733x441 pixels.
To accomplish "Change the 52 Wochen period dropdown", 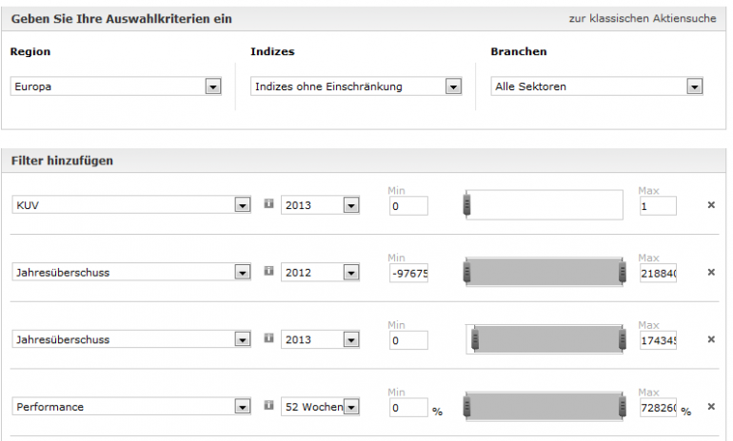I will pyautogui.click(x=350, y=407).
